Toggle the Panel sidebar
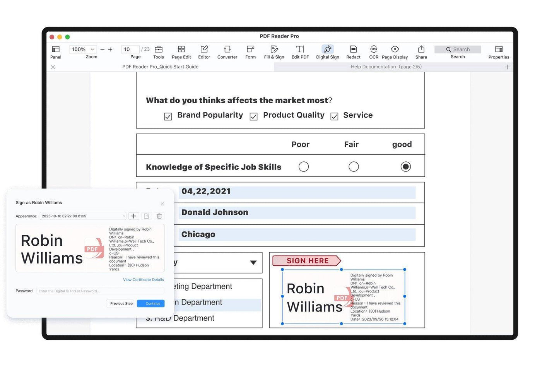 tap(55, 52)
